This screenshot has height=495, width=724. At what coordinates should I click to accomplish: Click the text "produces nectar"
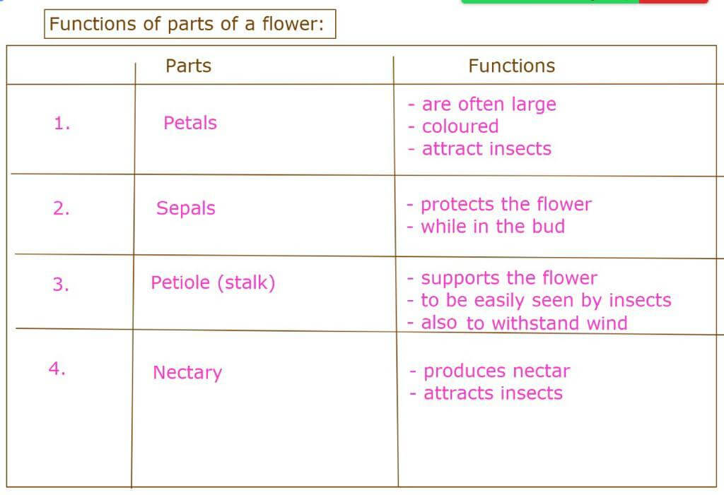496,371
